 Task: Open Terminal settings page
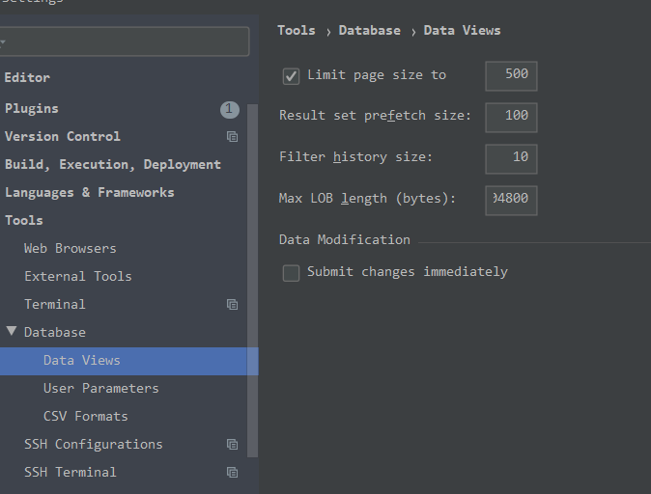tap(55, 305)
